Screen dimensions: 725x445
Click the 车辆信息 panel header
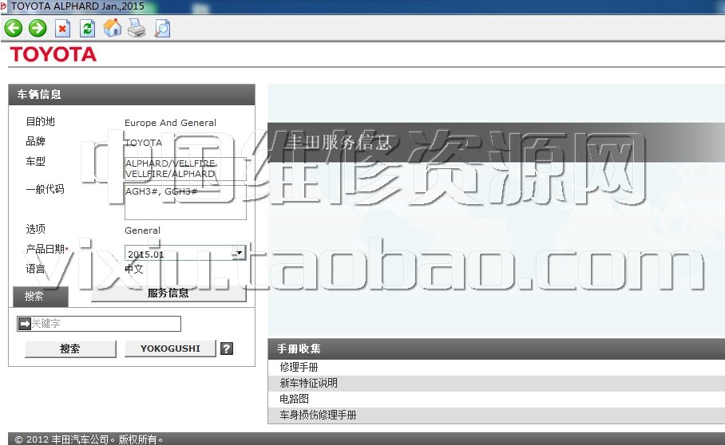pyautogui.click(x=132, y=95)
